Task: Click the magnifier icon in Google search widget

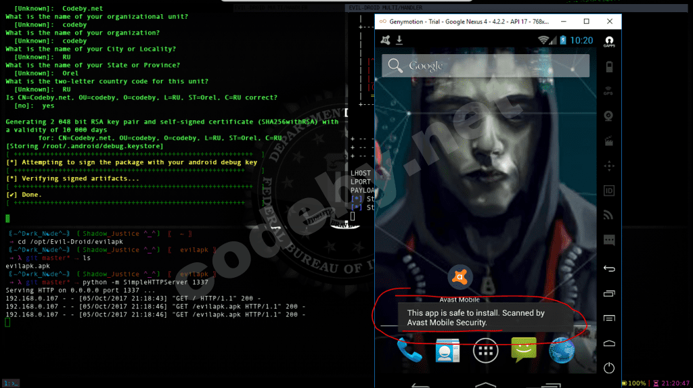Action: (395, 66)
